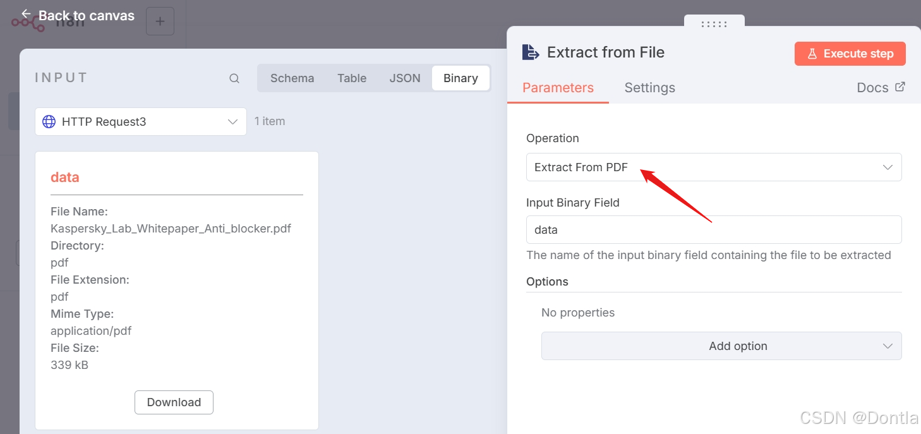
Task: Click the 339 kB file size value
Action: click(69, 365)
